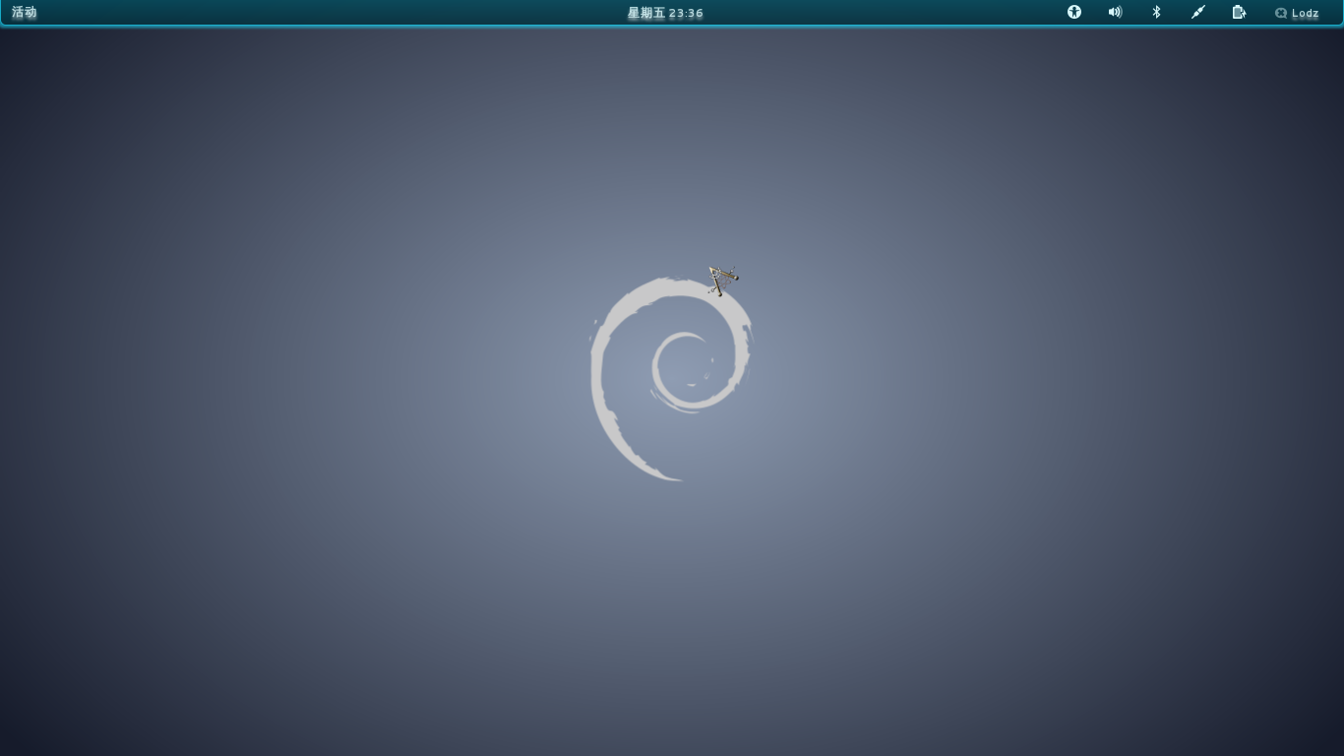This screenshot has height=756, width=1344.
Task: Open the Activities (活动) overview
Action: [x=25, y=13]
